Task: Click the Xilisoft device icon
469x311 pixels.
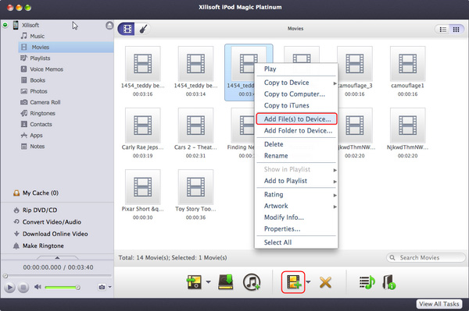Action: (x=16, y=25)
